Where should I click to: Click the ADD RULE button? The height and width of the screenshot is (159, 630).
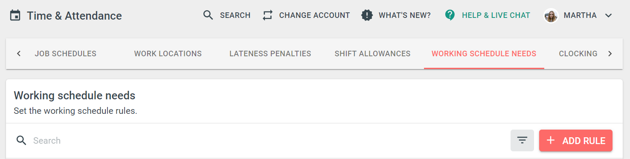click(x=576, y=140)
